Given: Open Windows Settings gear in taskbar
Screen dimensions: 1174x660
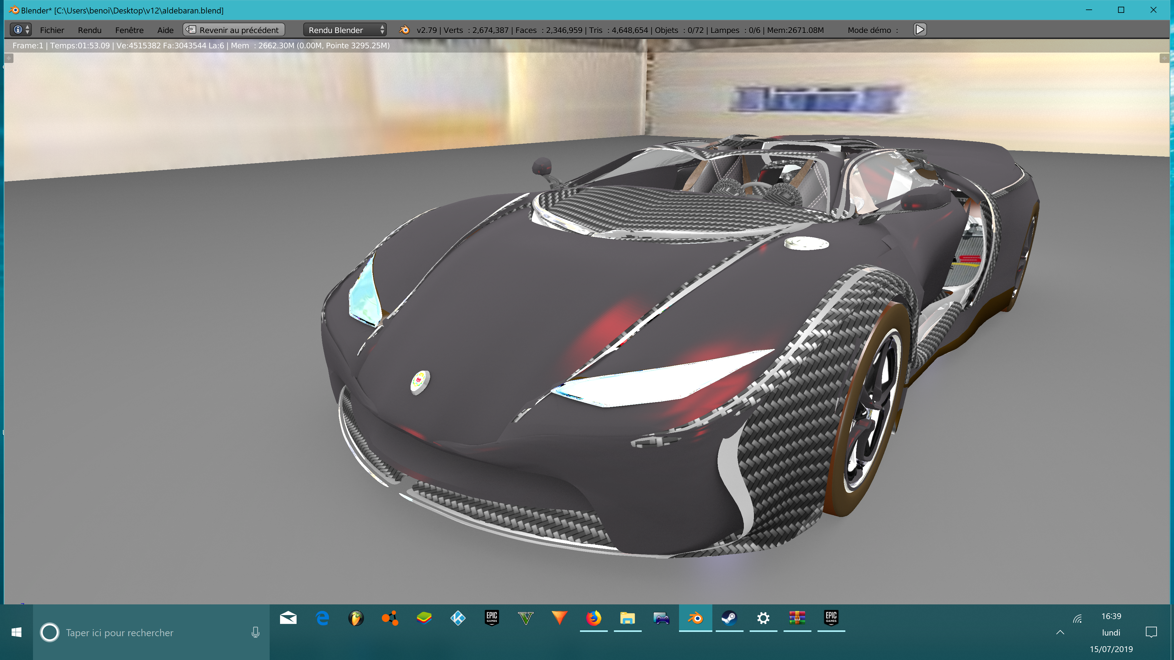Looking at the screenshot, I should click(x=763, y=618).
